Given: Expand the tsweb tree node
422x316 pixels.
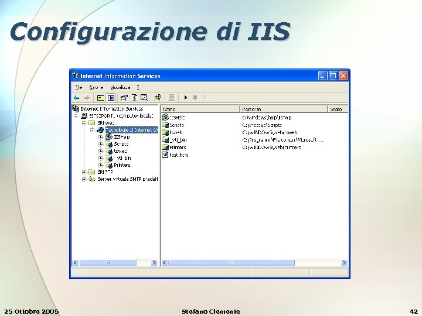Looking at the screenshot, I should [101, 151].
